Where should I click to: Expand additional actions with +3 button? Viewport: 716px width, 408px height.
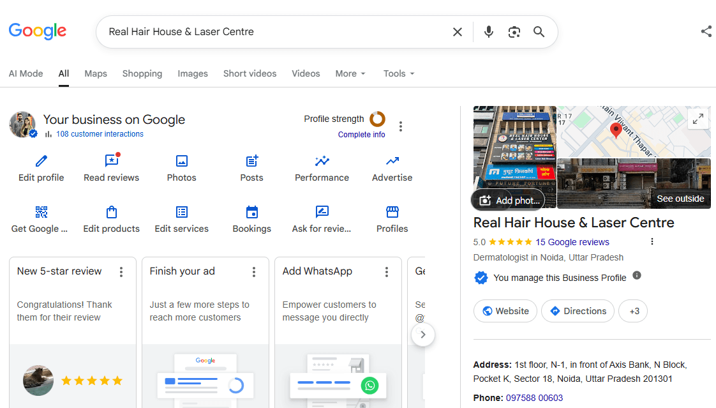click(x=633, y=311)
